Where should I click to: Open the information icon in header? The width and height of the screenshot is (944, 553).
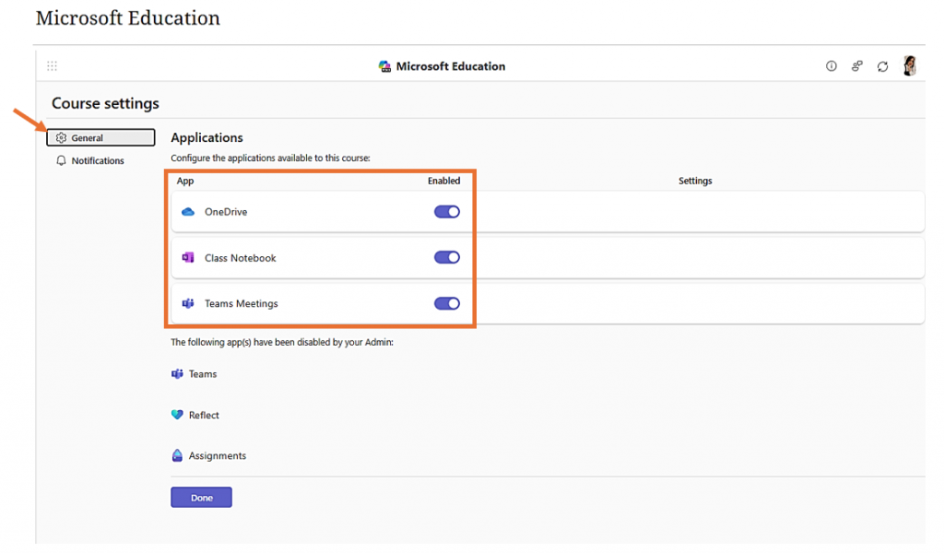(x=831, y=66)
